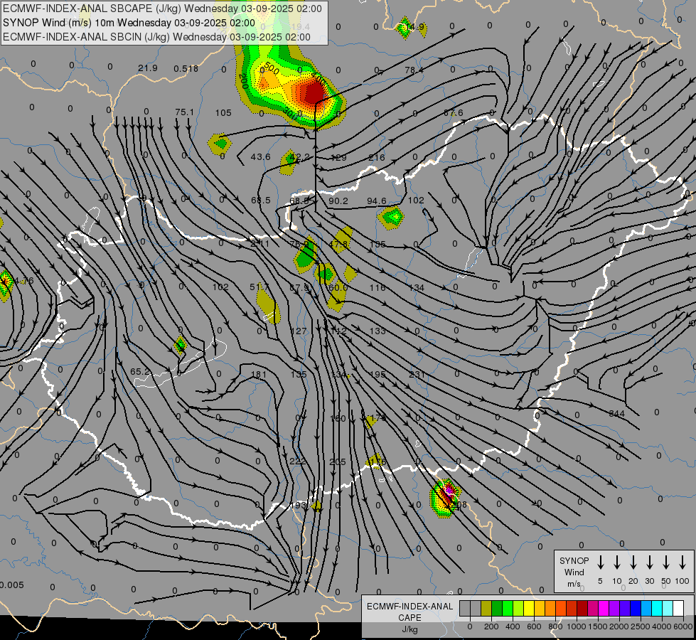Click the '344' value on the map
The image size is (696, 640).
tap(617, 413)
